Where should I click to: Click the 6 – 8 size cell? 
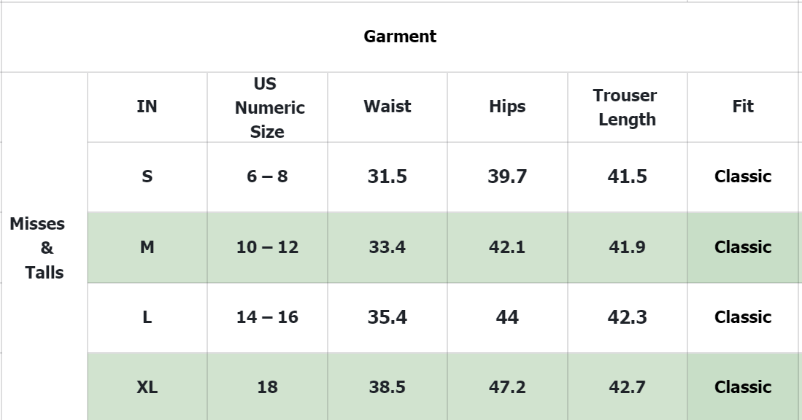pyautogui.click(x=268, y=176)
